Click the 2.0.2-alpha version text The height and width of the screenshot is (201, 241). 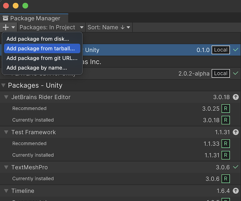click(x=194, y=73)
